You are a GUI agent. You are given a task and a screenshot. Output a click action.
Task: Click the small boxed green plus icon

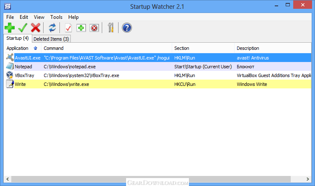click(x=81, y=28)
